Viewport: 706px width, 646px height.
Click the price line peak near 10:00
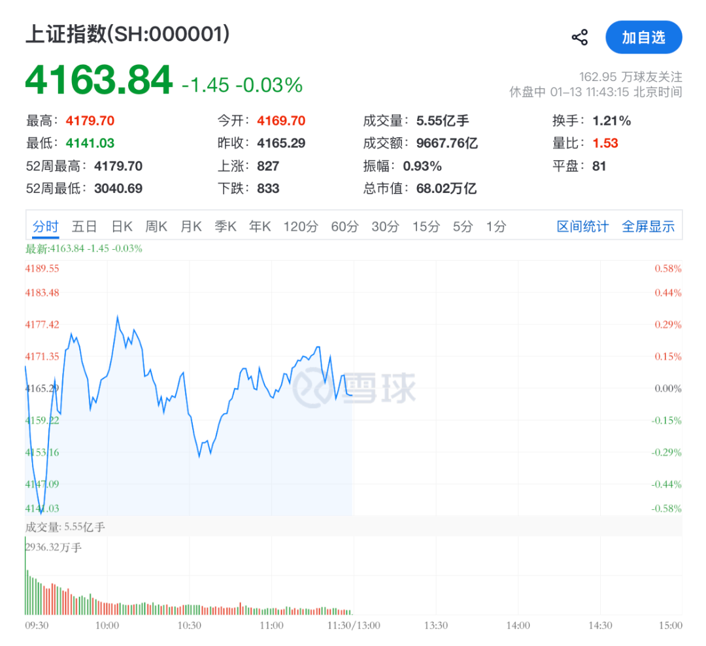(118, 317)
